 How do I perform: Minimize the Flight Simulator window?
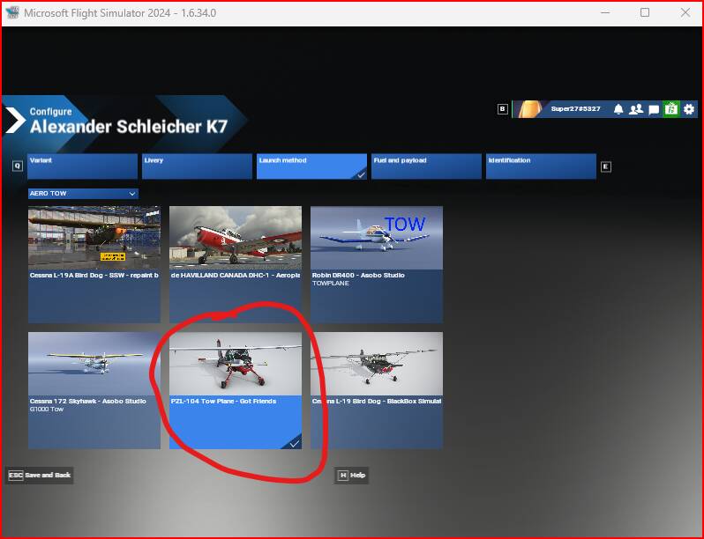[605, 12]
